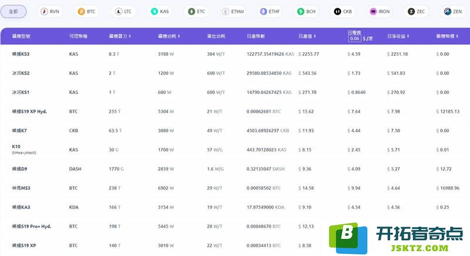470x256 pixels.
Task: Select electricity cost $ 9.94
Action: (x=354, y=188)
